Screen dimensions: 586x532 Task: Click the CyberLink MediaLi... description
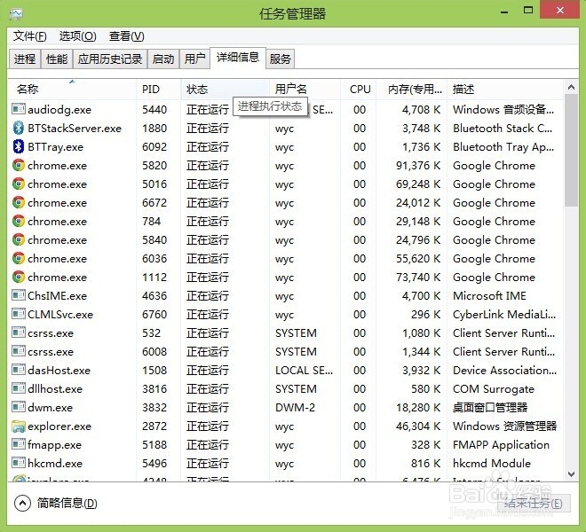504,315
